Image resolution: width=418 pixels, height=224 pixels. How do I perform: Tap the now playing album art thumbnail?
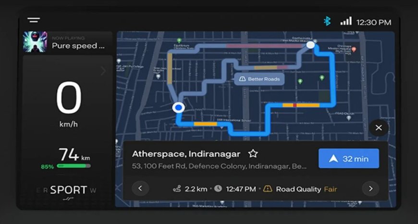point(35,42)
